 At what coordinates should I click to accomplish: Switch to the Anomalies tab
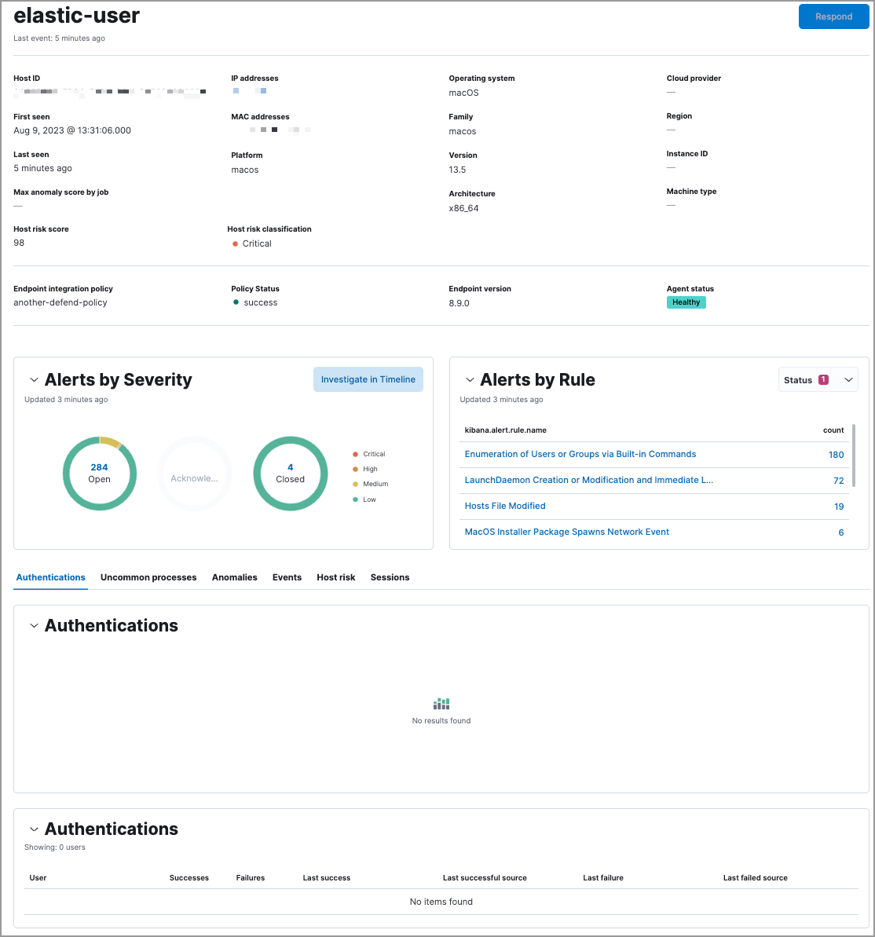[234, 577]
